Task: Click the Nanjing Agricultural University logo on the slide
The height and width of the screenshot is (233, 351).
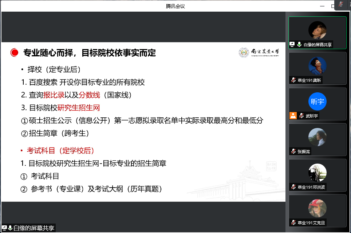Action: click(260, 53)
